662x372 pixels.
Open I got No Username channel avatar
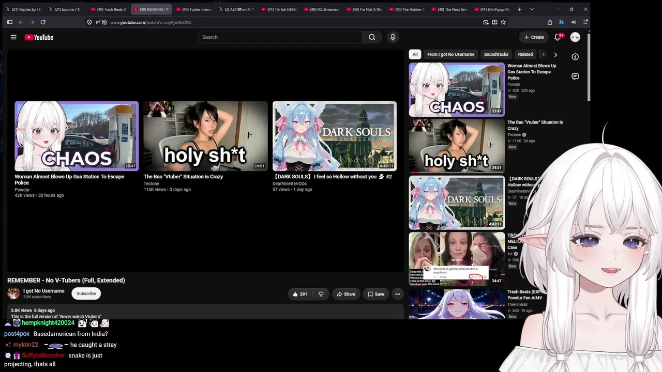point(13,293)
